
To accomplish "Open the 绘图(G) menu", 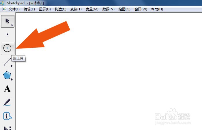I will click(124, 9).
